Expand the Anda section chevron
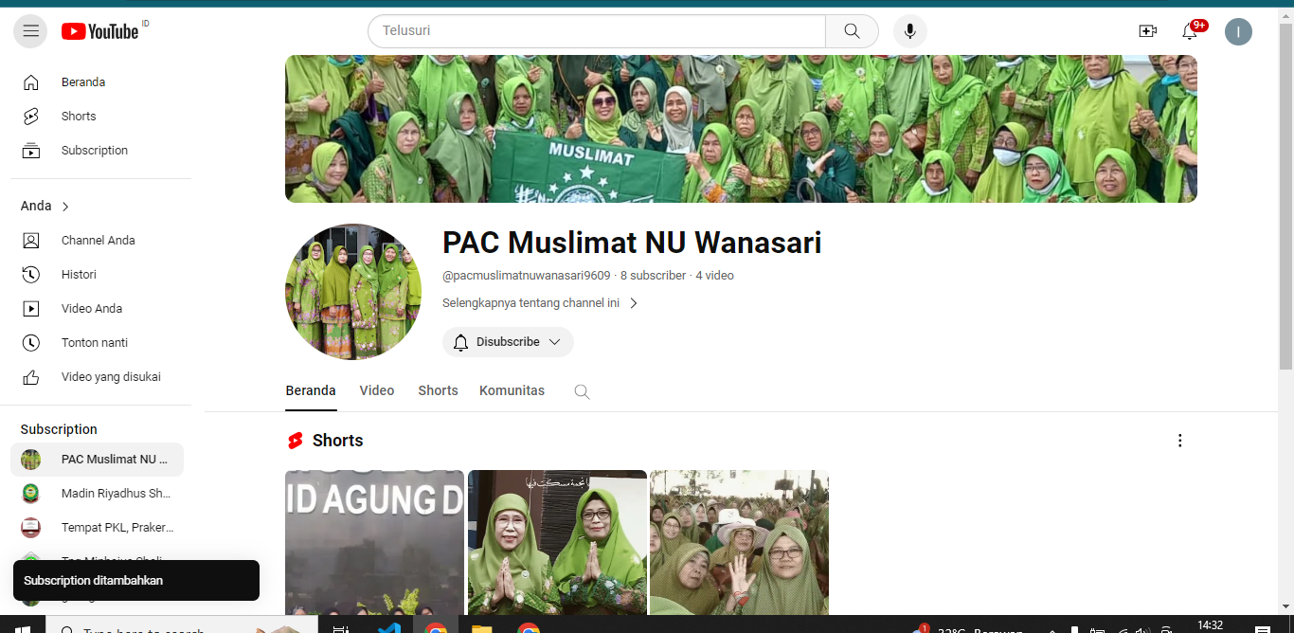Image resolution: width=1294 pixels, height=633 pixels. pyautogui.click(x=65, y=207)
